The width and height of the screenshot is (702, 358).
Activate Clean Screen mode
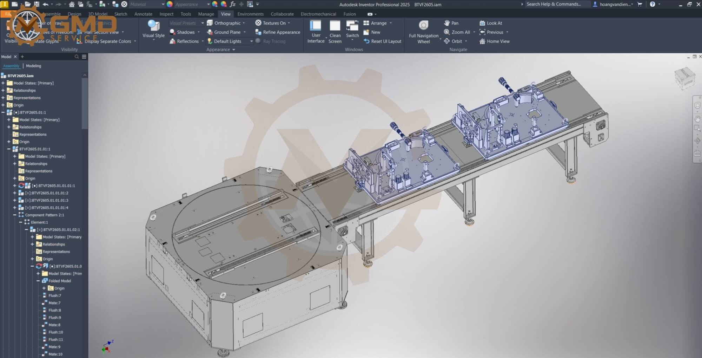click(335, 32)
